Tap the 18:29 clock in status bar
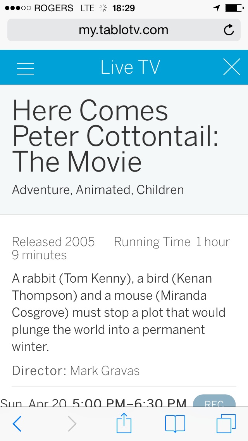This screenshot has height=441, width=248. (x=123, y=8)
